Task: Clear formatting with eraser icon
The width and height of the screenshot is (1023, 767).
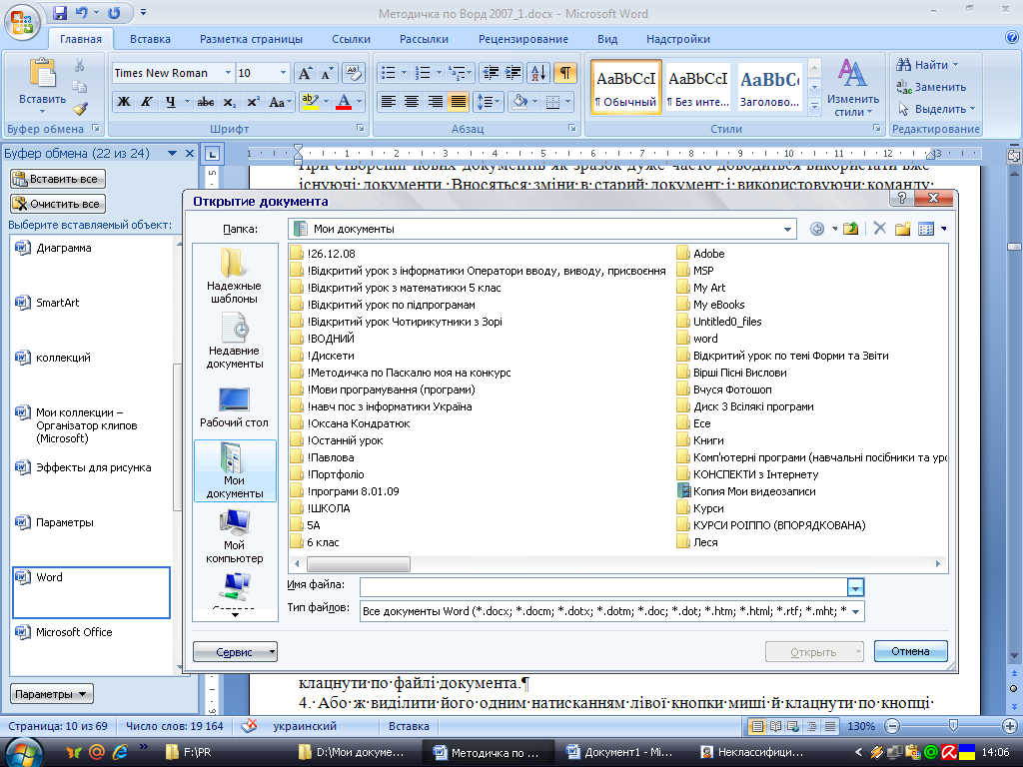Action: point(353,73)
